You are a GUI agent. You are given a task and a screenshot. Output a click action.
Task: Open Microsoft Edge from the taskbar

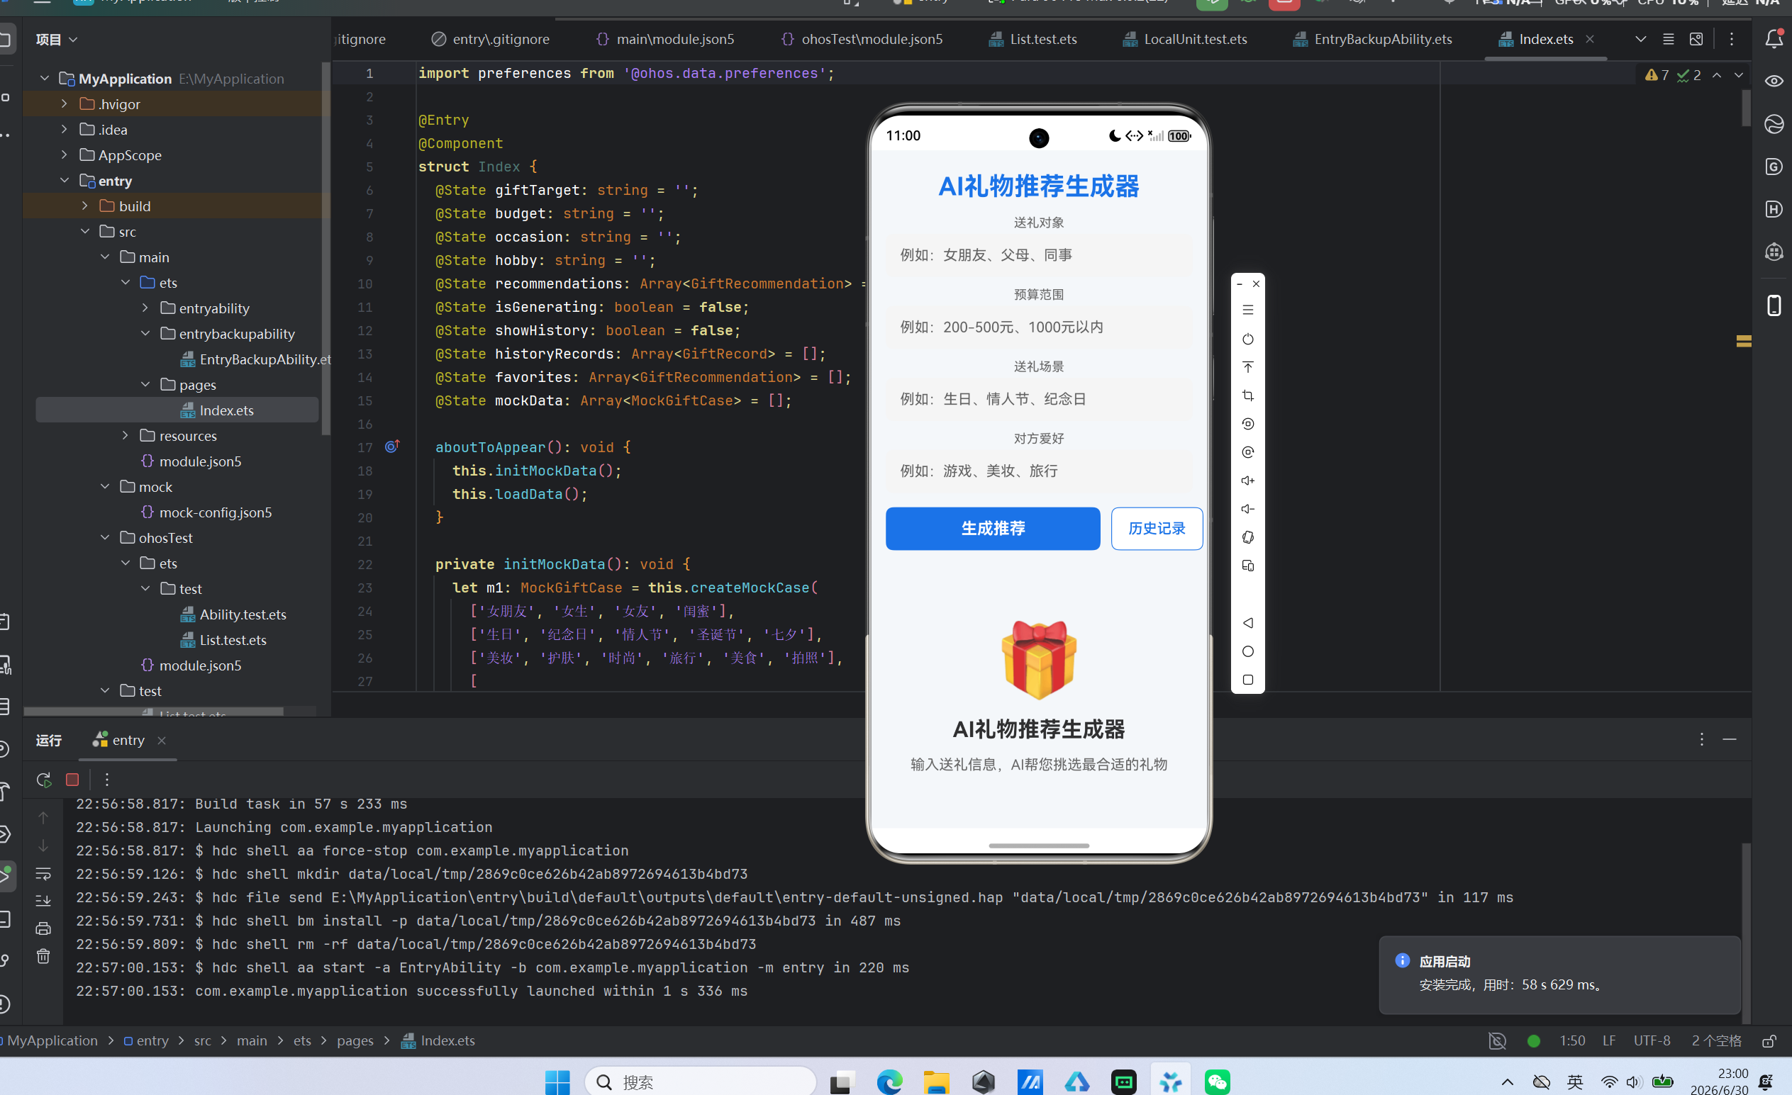coord(889,1083)
